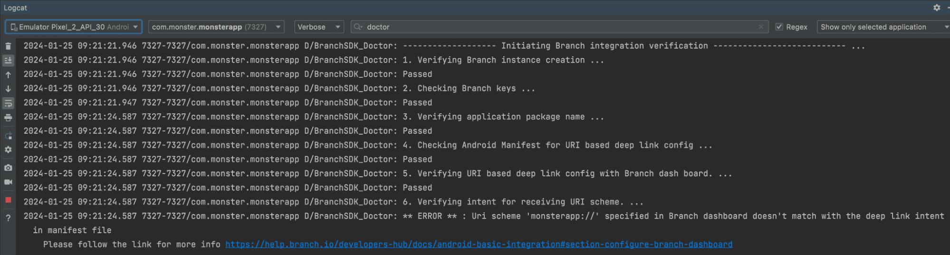Jump down the stack trace arrow
950x255 pixels.
(8, 89)
